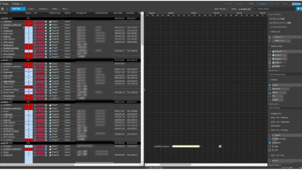The image size is (302, 170).
Task: Click the blue filter funnel icon
Action: [298, 9]
